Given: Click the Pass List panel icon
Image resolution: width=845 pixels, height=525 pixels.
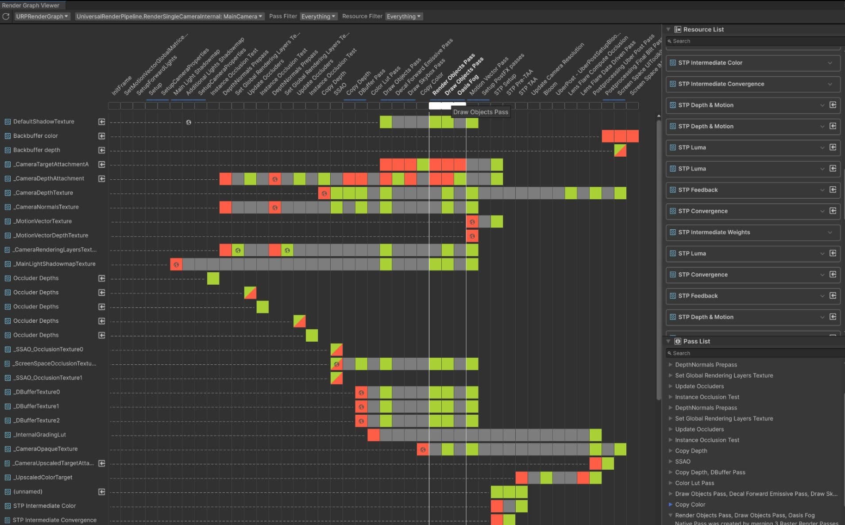Looking at the screenshot, I should (x=678, y=341).
